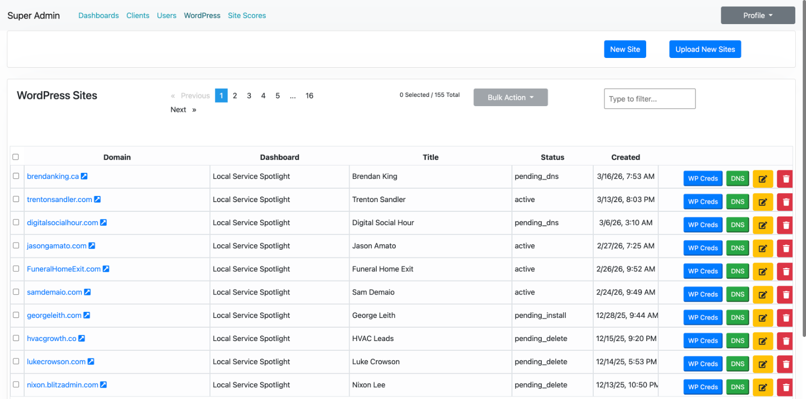Expand the Bulk Action dropdown
Viewport: 806px width, 399px height.
(510, 97)
